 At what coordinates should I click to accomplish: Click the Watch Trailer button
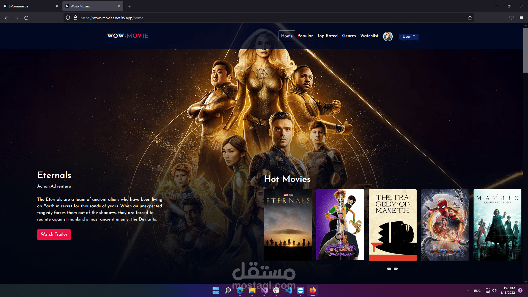coord(54,234)
